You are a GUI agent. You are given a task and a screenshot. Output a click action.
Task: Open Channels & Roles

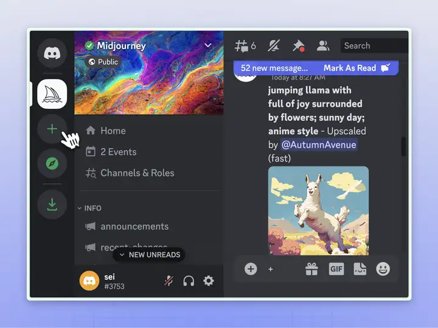(130, 173)
